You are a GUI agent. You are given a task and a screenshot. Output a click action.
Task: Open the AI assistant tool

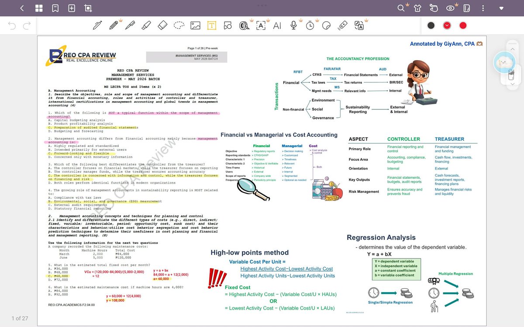277,26
